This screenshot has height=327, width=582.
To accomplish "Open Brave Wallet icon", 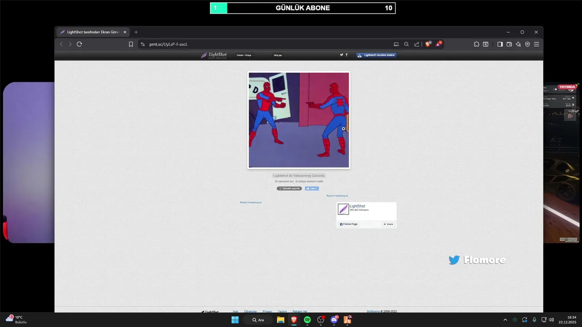I will tap(509, 44).
